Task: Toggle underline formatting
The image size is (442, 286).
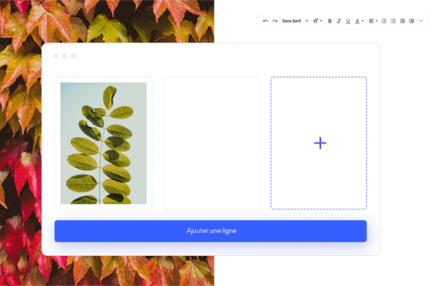Action: [x=348, y=21]
